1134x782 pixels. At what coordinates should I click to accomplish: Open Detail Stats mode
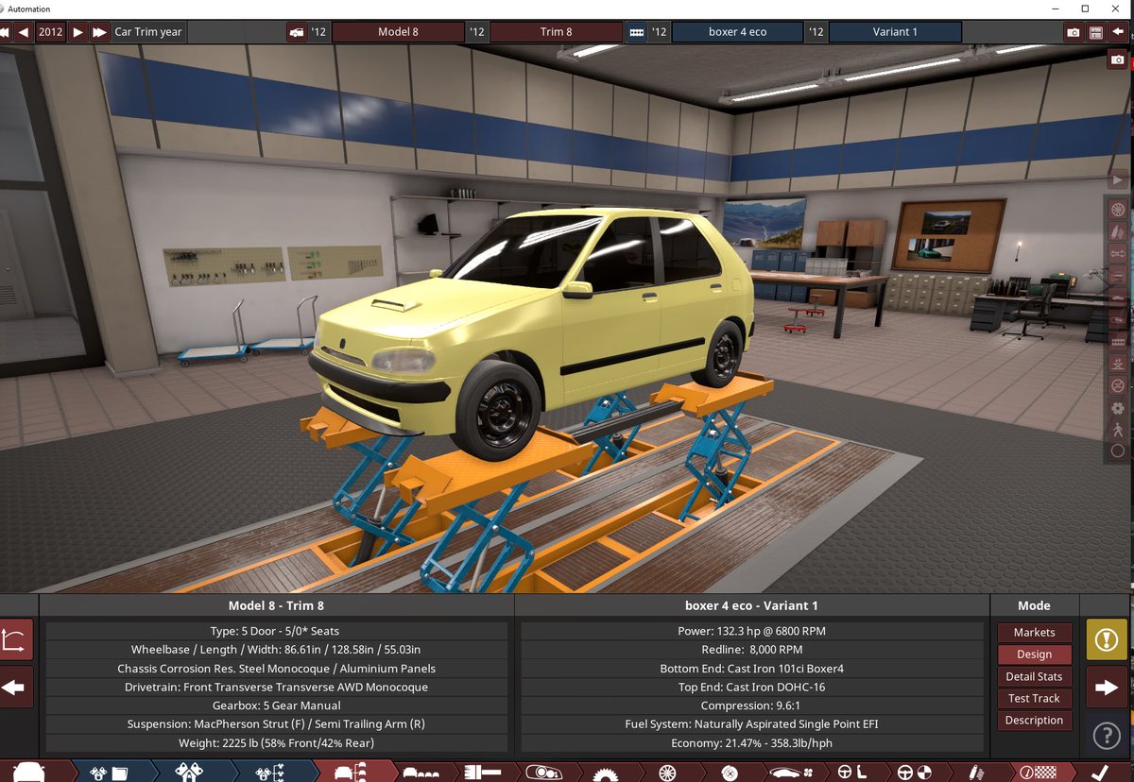click(1034, 676)
